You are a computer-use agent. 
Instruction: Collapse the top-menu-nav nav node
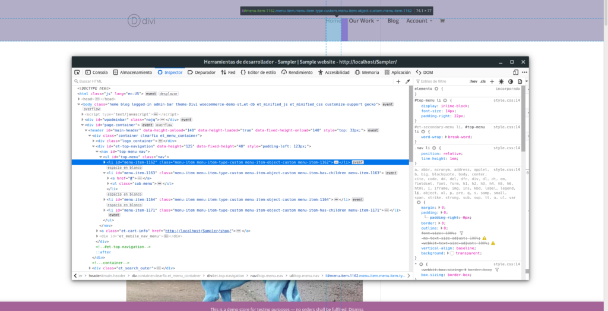click(97, 152)
